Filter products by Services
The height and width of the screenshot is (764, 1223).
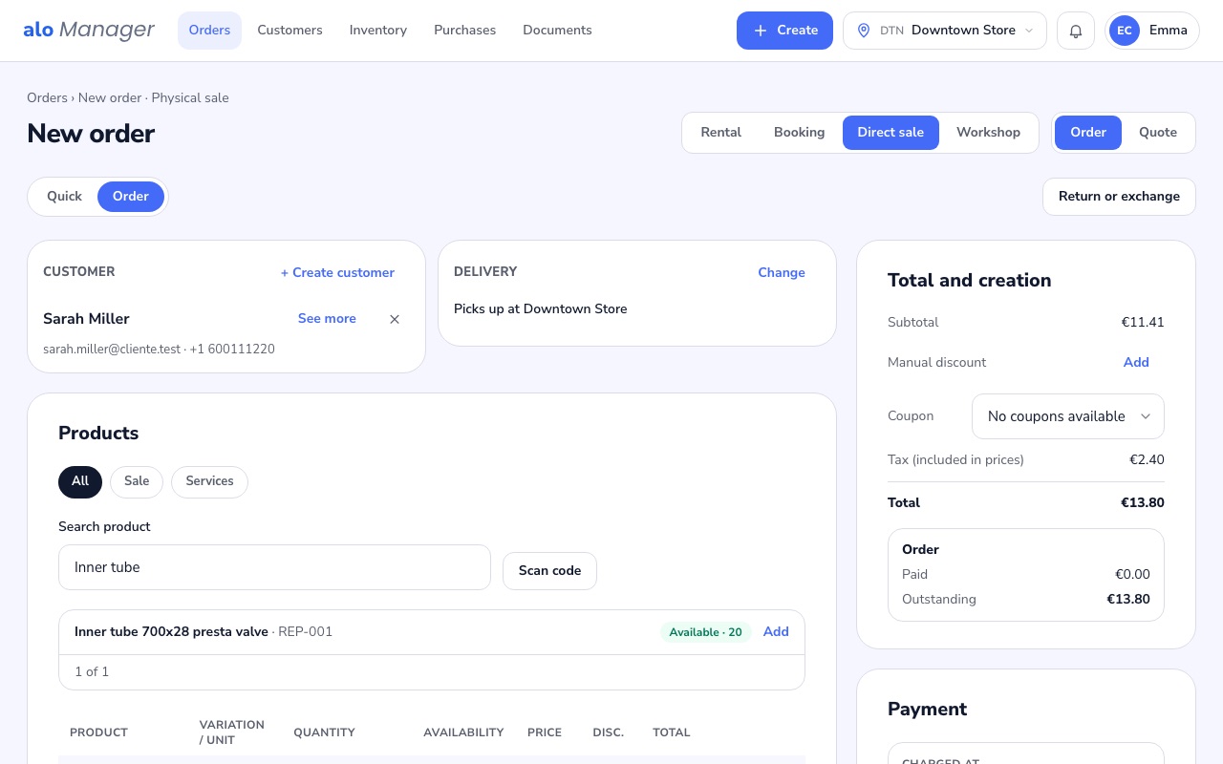[209, 481]
